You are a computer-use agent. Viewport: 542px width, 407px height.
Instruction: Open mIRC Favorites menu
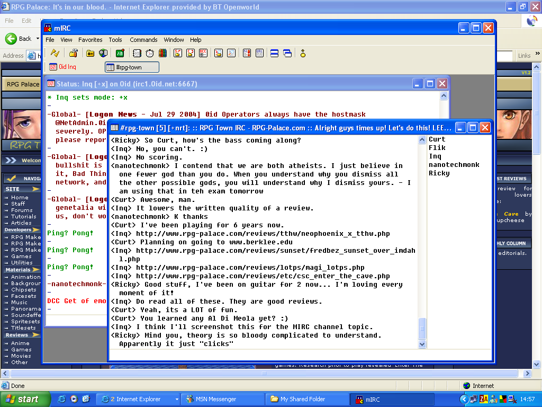click(90, 40)
